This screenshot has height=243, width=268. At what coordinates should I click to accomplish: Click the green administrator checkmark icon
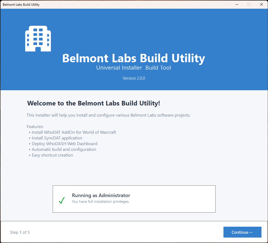click(62, 201)
